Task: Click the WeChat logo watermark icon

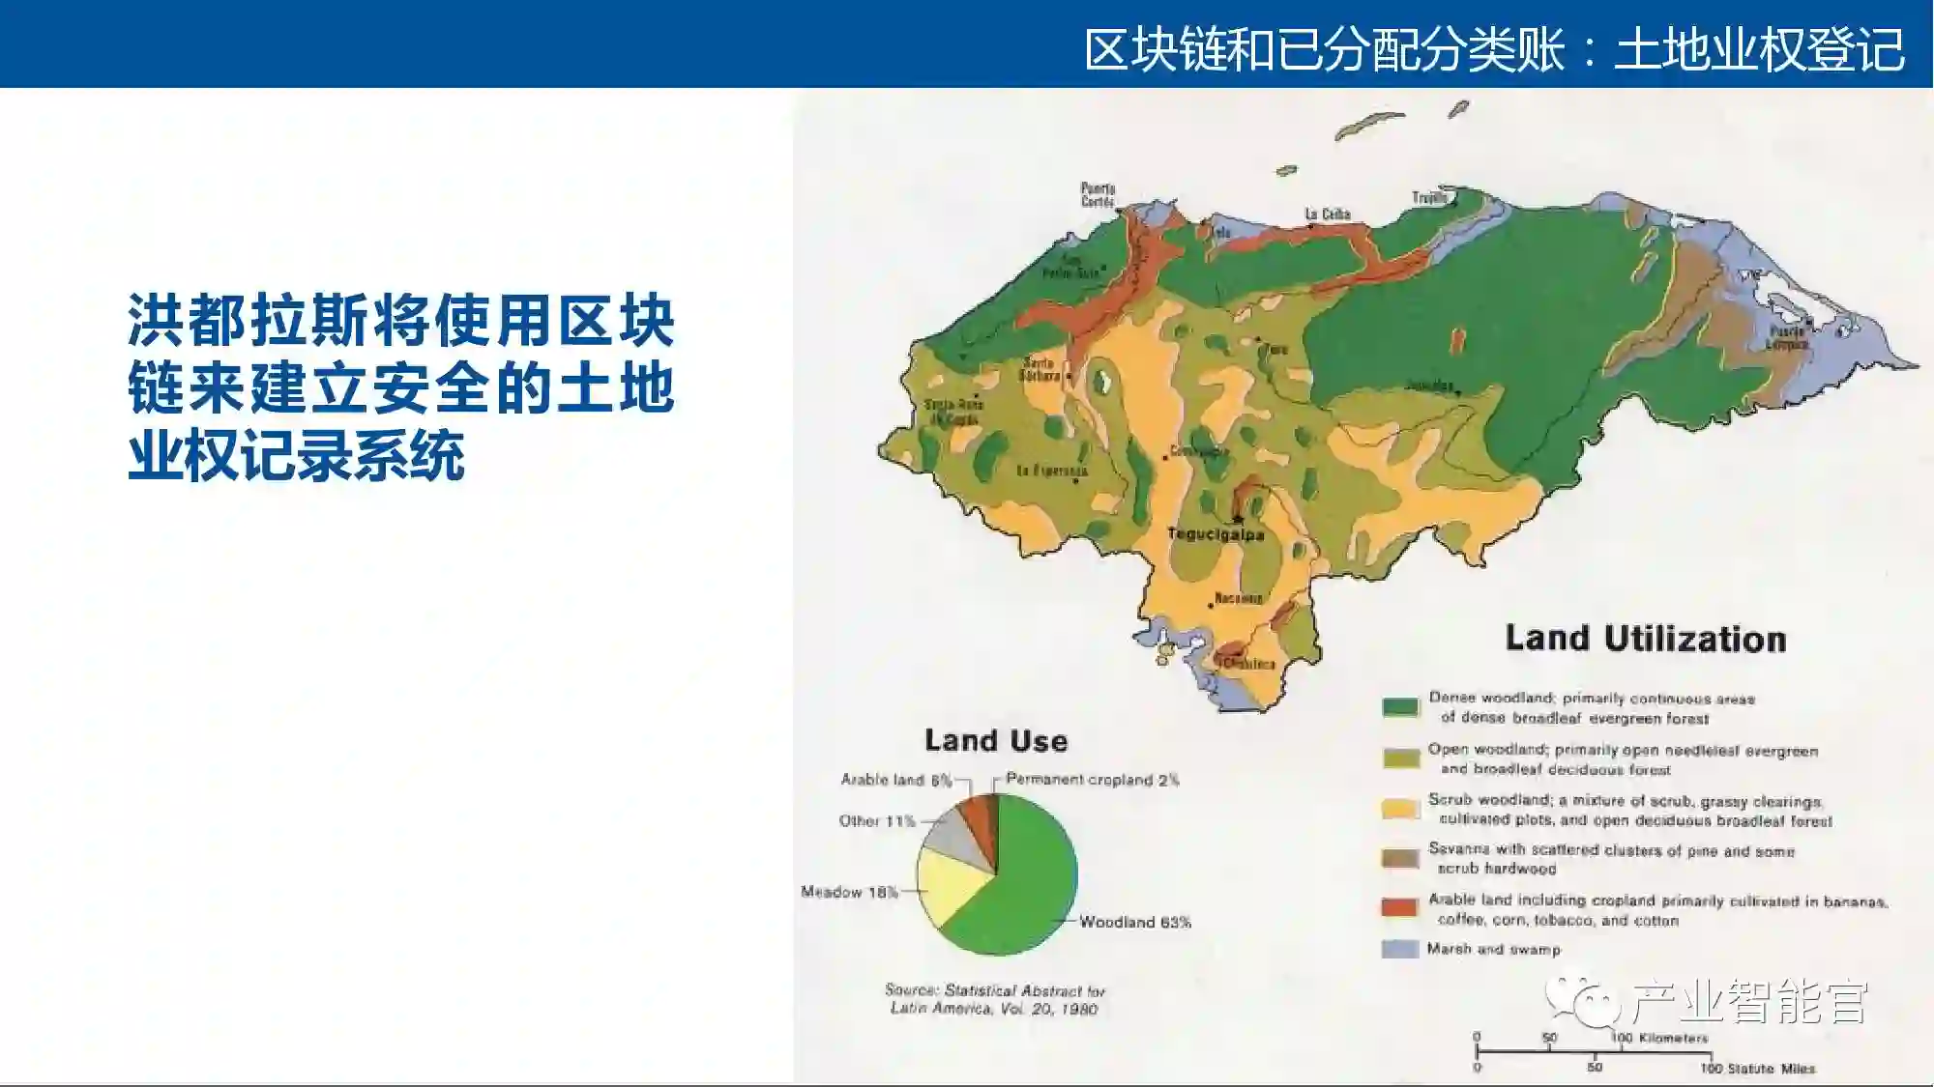Action: pyautogui.click(x=1583, y=1001)
